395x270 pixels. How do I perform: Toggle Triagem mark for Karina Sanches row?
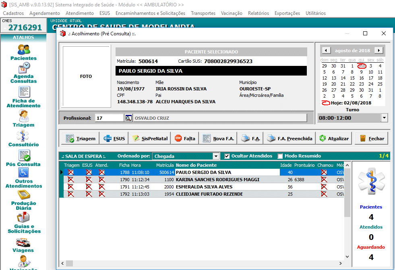71,180
